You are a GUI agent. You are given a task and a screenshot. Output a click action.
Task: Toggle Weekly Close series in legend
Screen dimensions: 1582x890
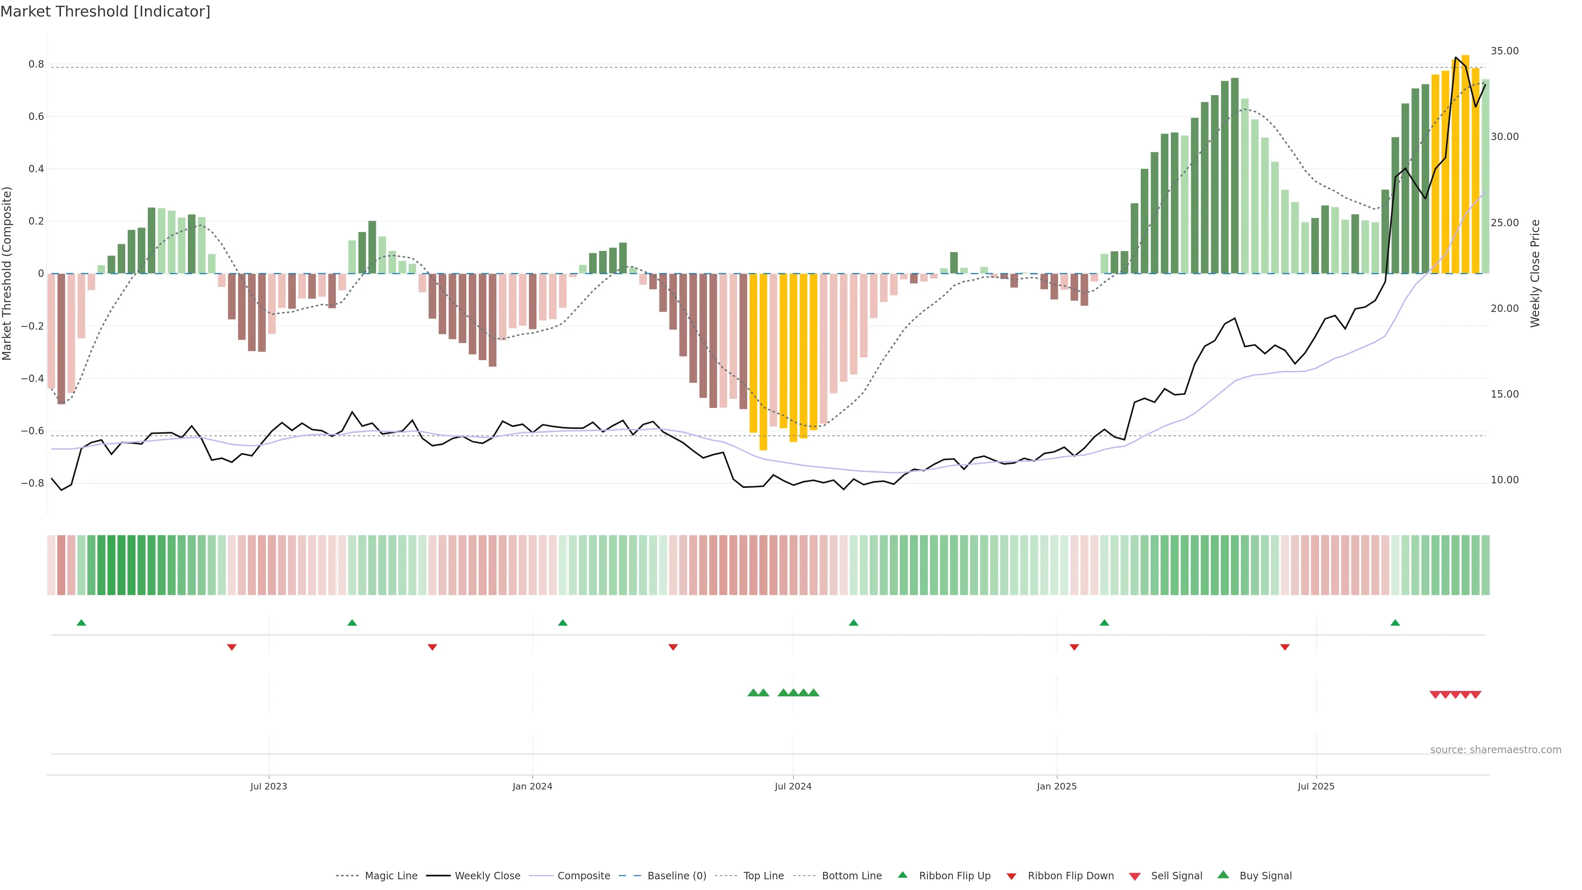(x=487, y=876)
